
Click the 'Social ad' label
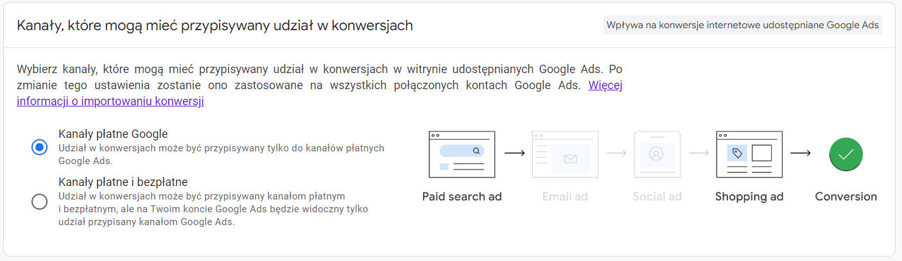point(657,197)
